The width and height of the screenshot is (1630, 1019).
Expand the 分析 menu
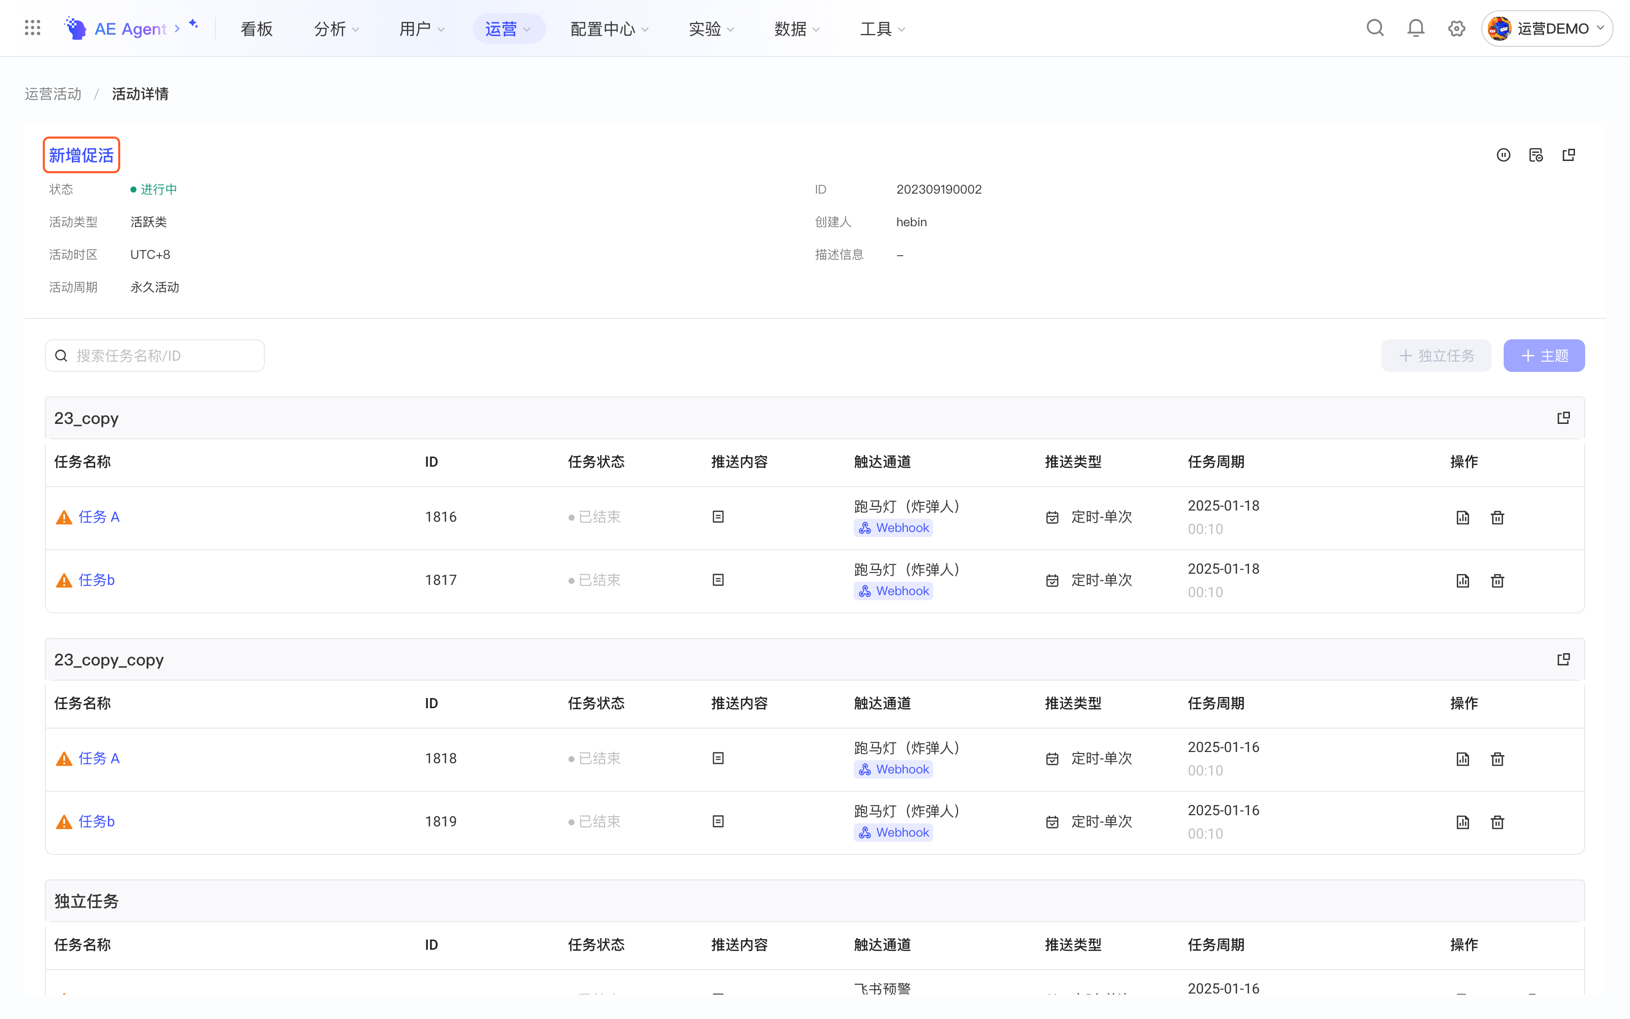click(x=336, y=29)
